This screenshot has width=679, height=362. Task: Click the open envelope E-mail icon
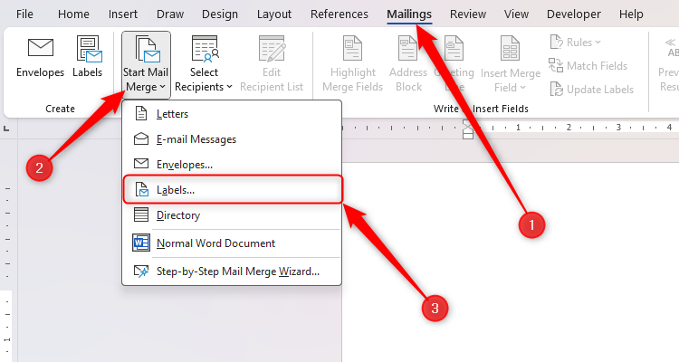pyautogui.click(x=141, y=138)
